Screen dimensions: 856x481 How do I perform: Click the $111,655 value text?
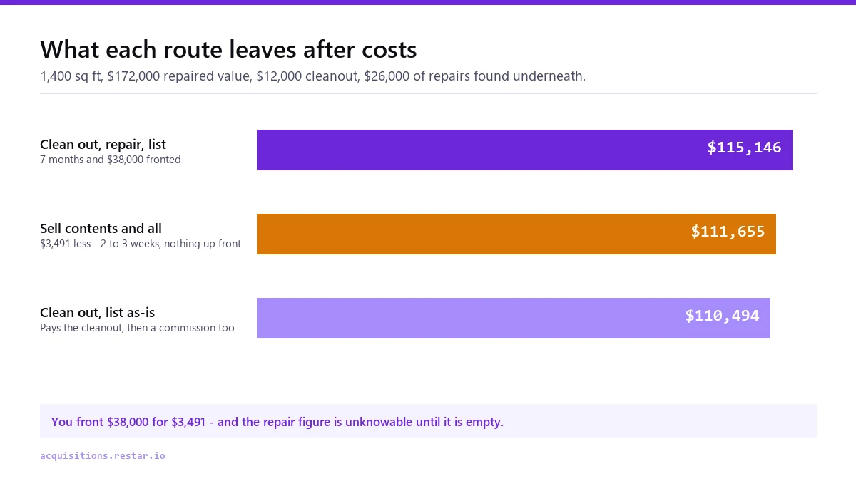click(x=728, y=232)
